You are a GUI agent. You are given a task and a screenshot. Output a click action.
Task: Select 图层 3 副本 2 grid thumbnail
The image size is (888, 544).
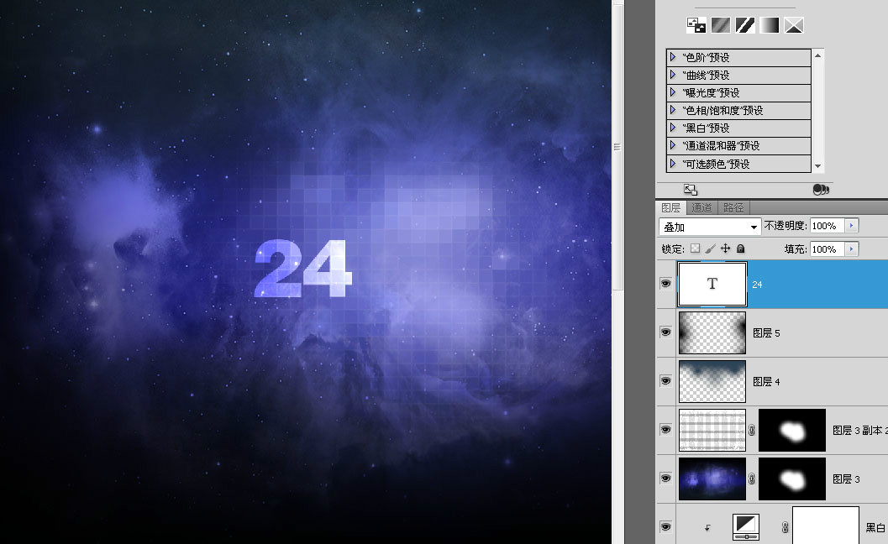point(712,430)
